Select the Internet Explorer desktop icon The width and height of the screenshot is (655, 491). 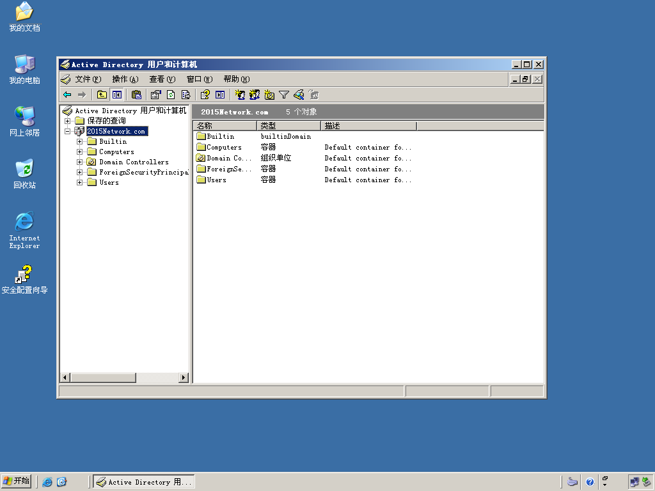coord(25,230)
